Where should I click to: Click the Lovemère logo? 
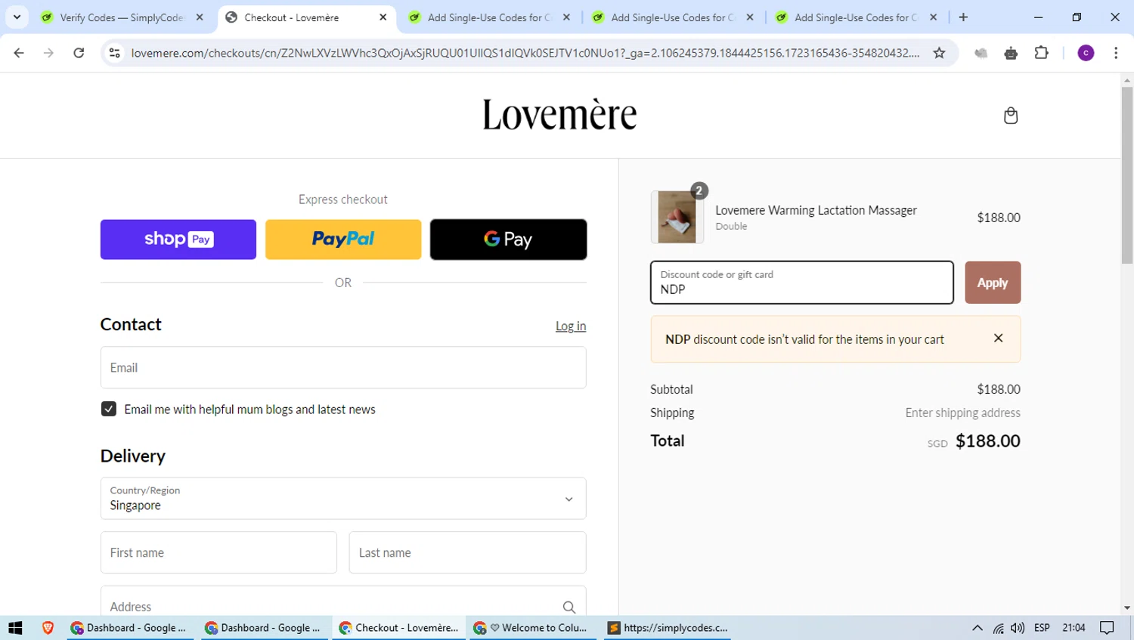pyautogui.click(x=559, y=115)
